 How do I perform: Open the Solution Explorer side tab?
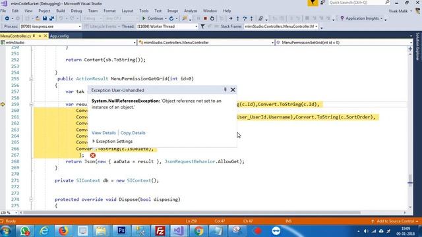coord(417,47)
